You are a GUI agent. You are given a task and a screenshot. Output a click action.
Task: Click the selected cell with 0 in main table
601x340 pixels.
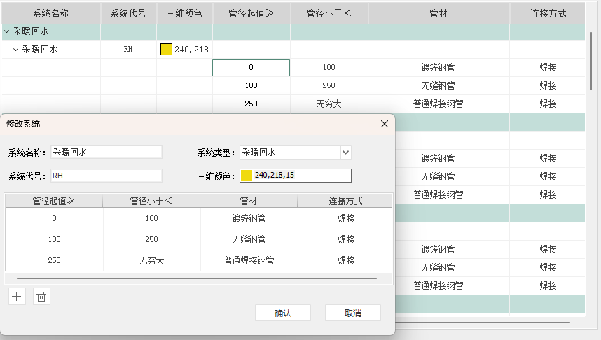point(251,68)
